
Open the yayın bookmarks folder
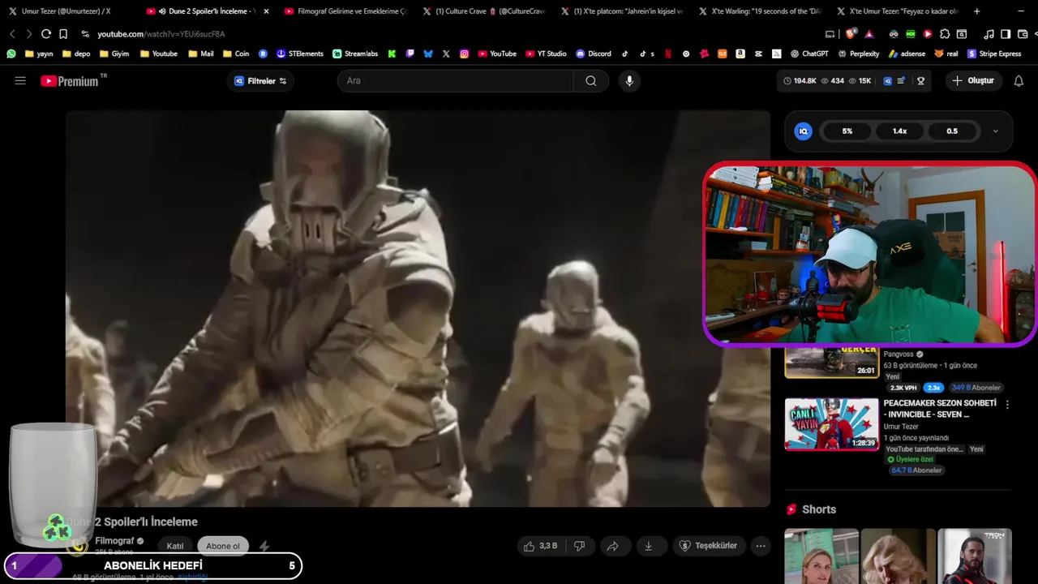pos(39,54)
